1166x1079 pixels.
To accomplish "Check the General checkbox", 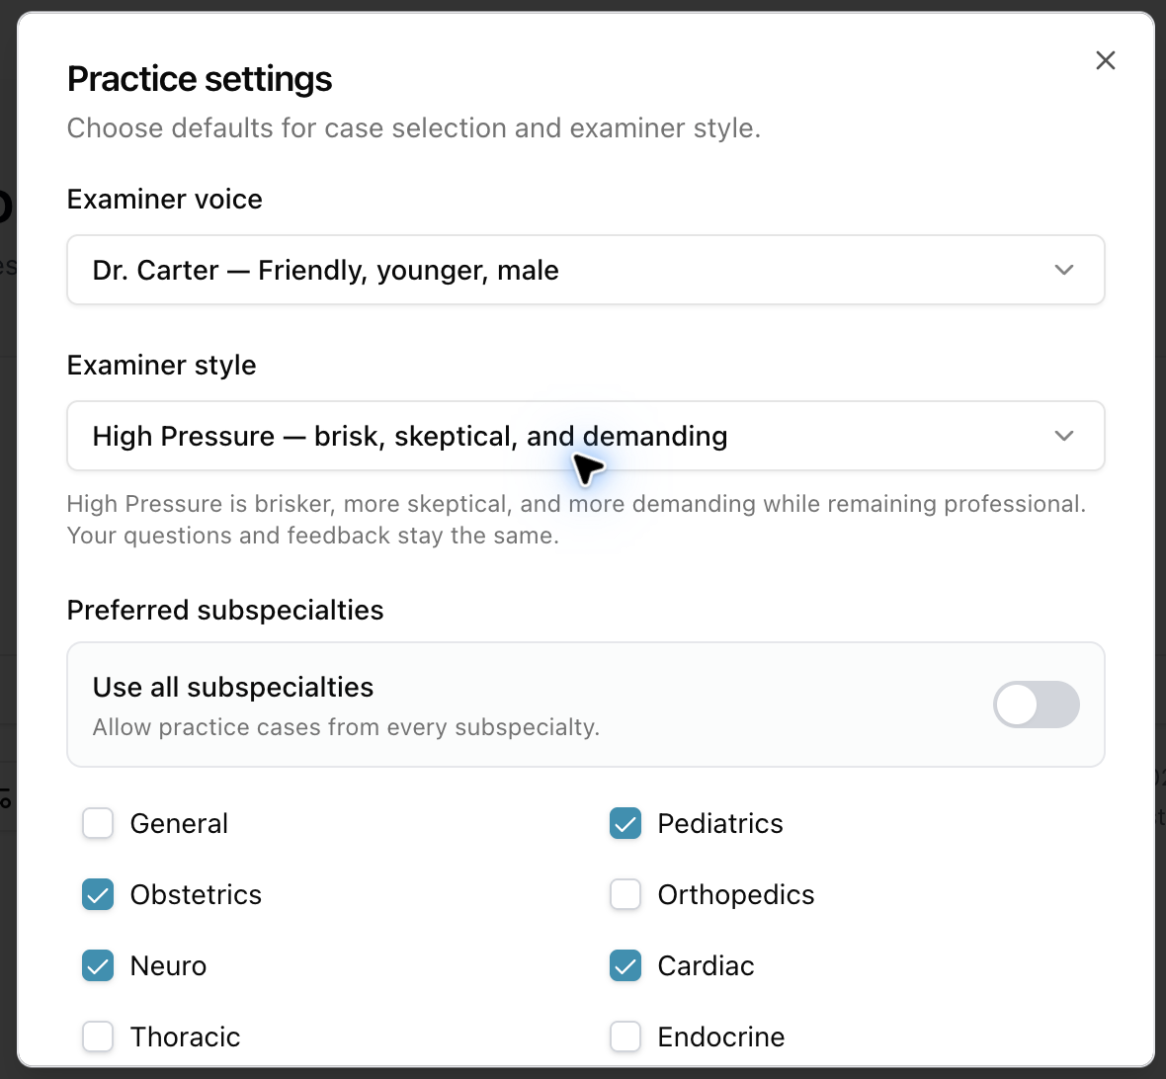I will pyautogui.click(x=98, y=823).
